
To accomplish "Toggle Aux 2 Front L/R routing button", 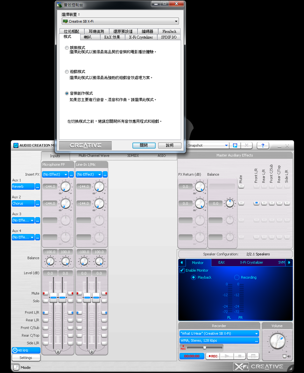I will coord(257,203).
